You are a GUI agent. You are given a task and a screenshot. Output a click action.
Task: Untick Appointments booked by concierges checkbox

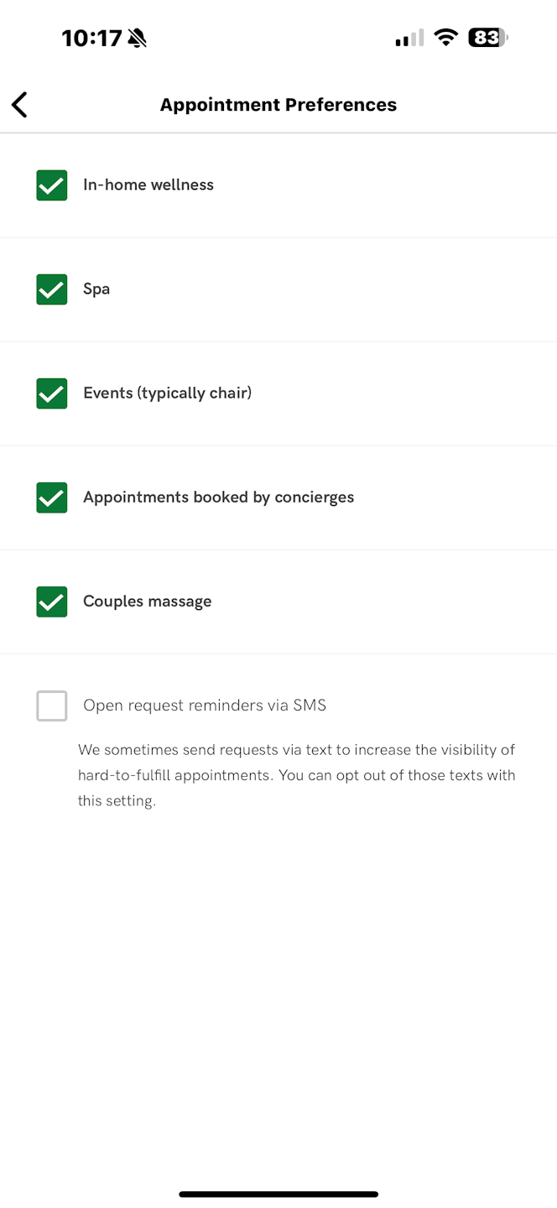pyautogui.click(x=52, y=497)
